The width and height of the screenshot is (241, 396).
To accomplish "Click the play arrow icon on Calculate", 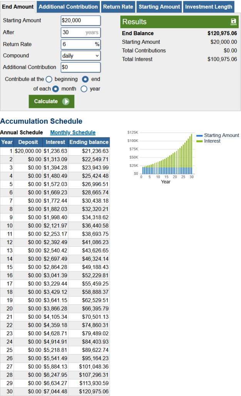I will point(66,101).
